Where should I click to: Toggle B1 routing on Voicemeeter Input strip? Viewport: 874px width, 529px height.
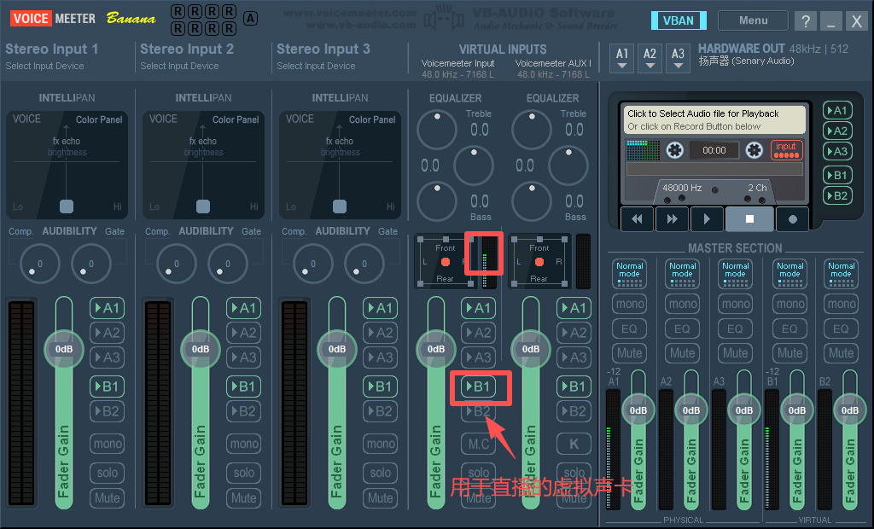point(479,387)
